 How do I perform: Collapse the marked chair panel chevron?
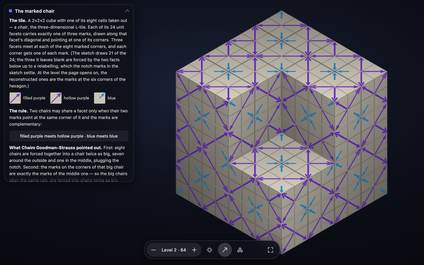coord(127,11)
